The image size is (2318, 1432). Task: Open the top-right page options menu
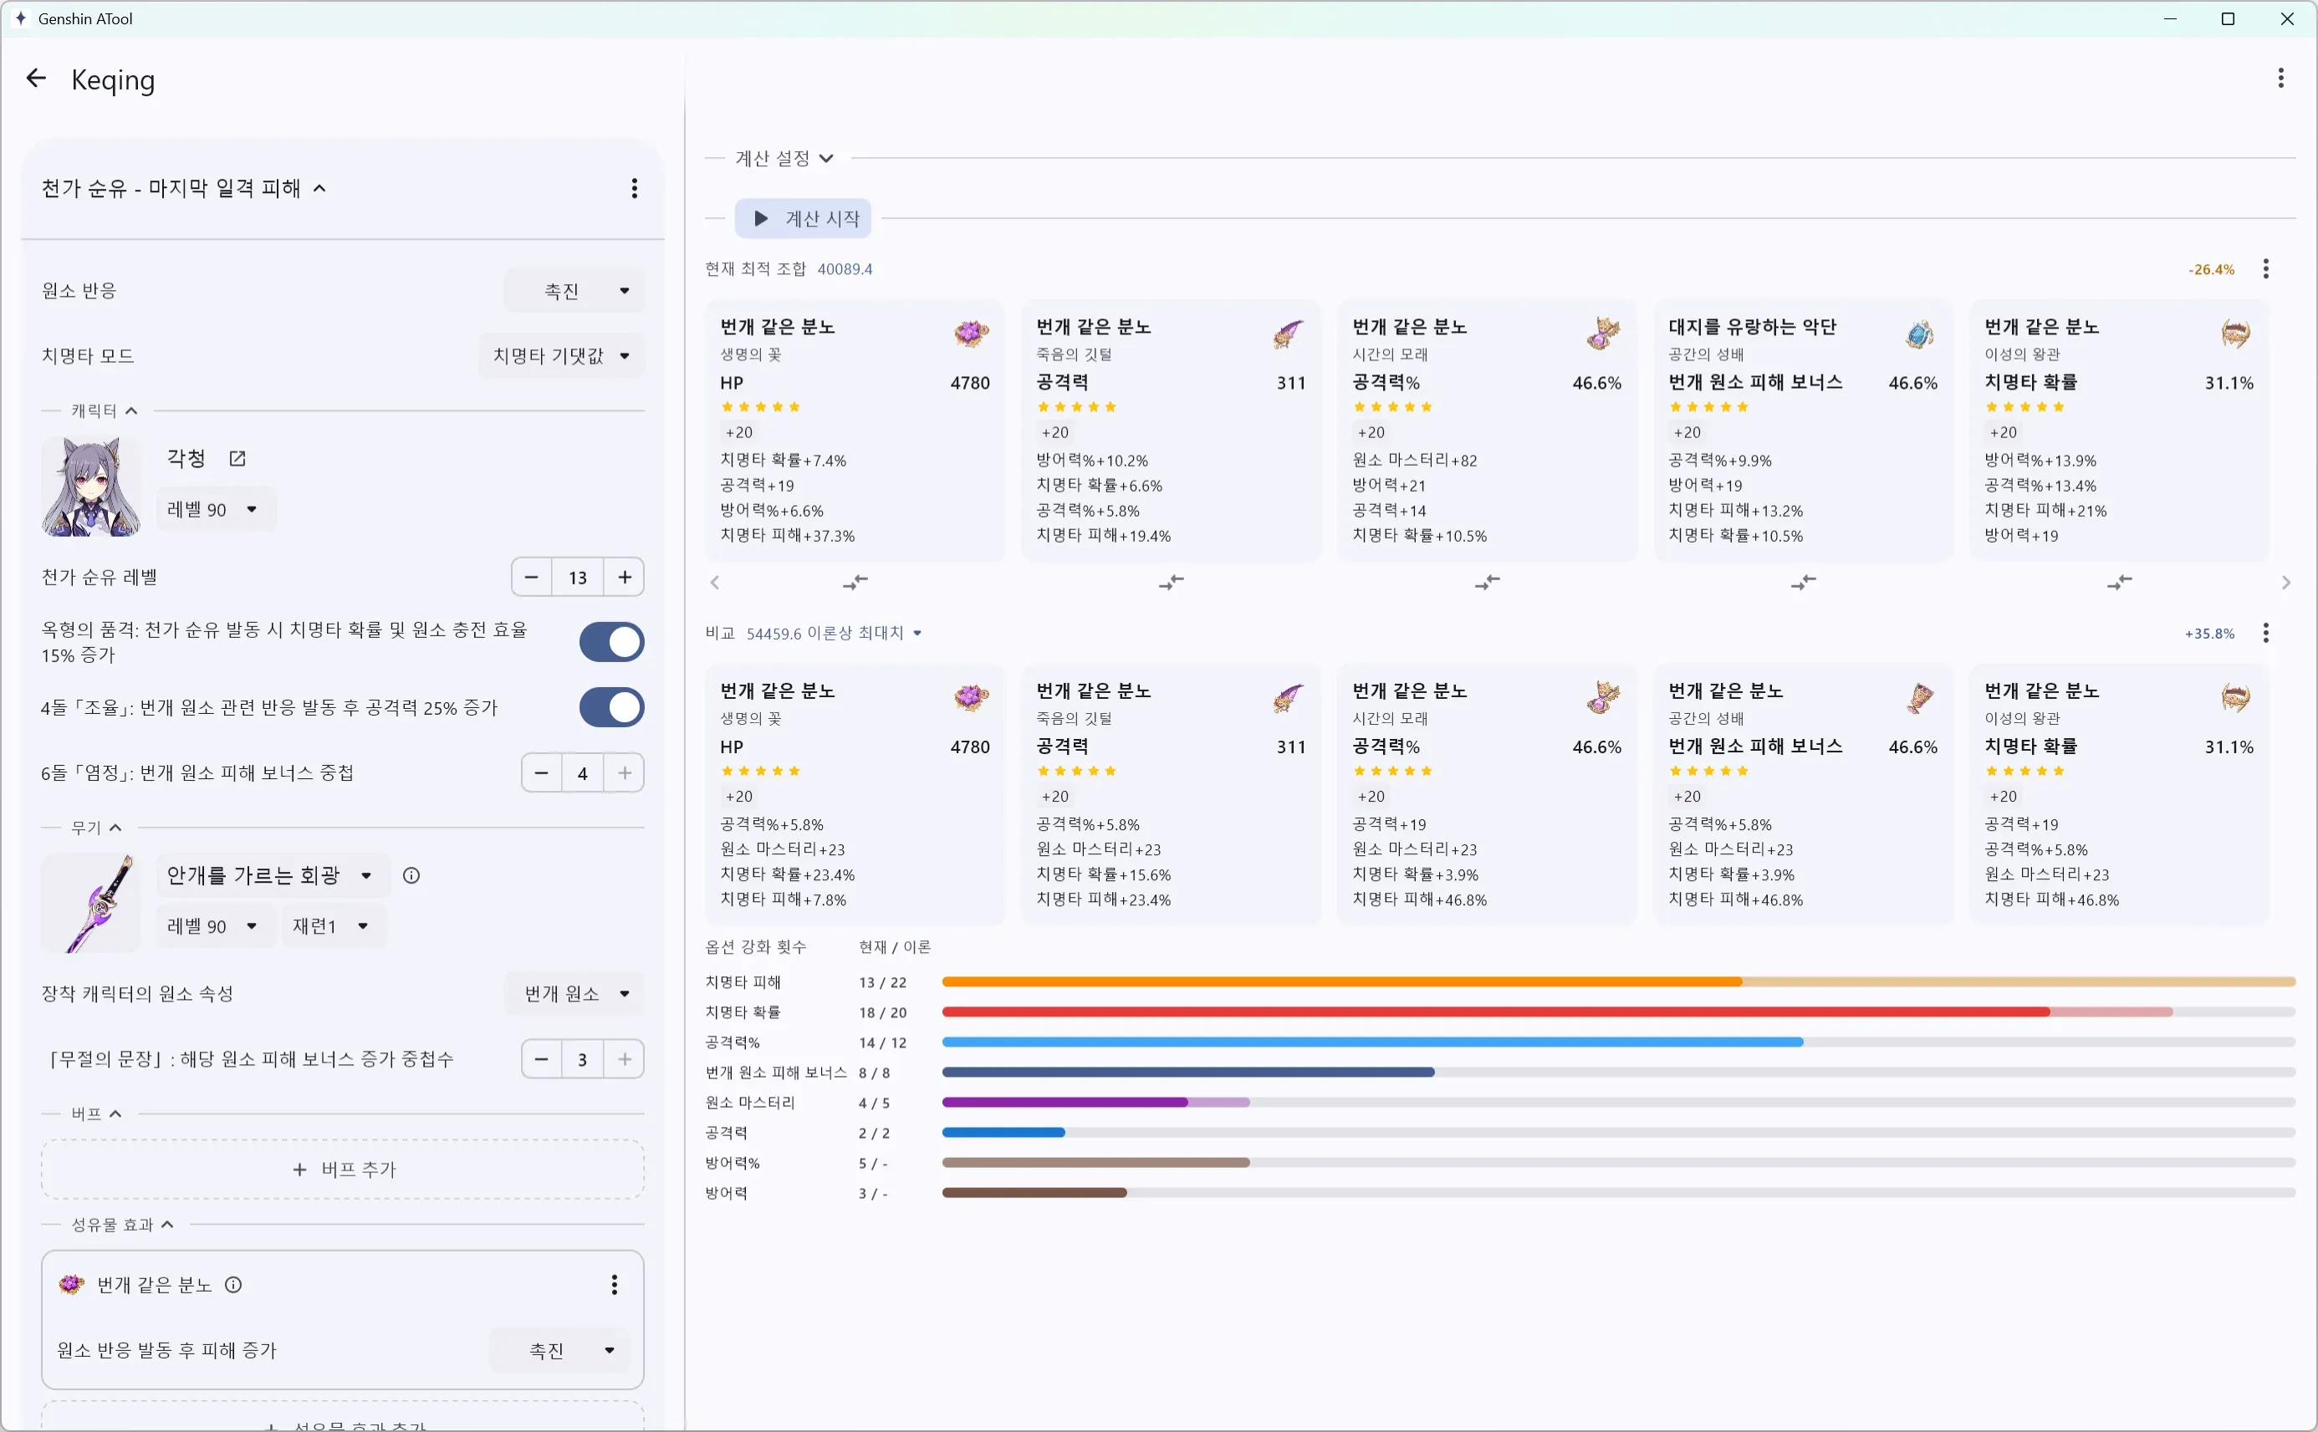tap(2280, 79)
